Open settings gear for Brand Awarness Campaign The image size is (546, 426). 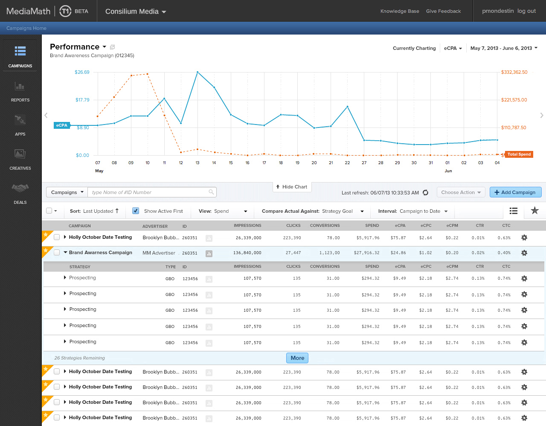click(524, 253)
